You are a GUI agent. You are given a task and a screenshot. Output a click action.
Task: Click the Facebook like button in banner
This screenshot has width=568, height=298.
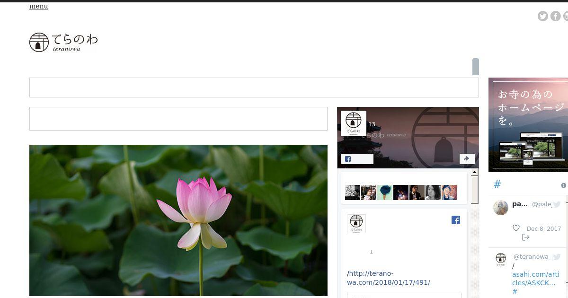[x=357, y=159]
